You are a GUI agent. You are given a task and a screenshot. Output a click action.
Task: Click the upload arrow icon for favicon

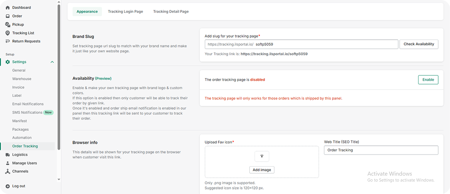261,156
